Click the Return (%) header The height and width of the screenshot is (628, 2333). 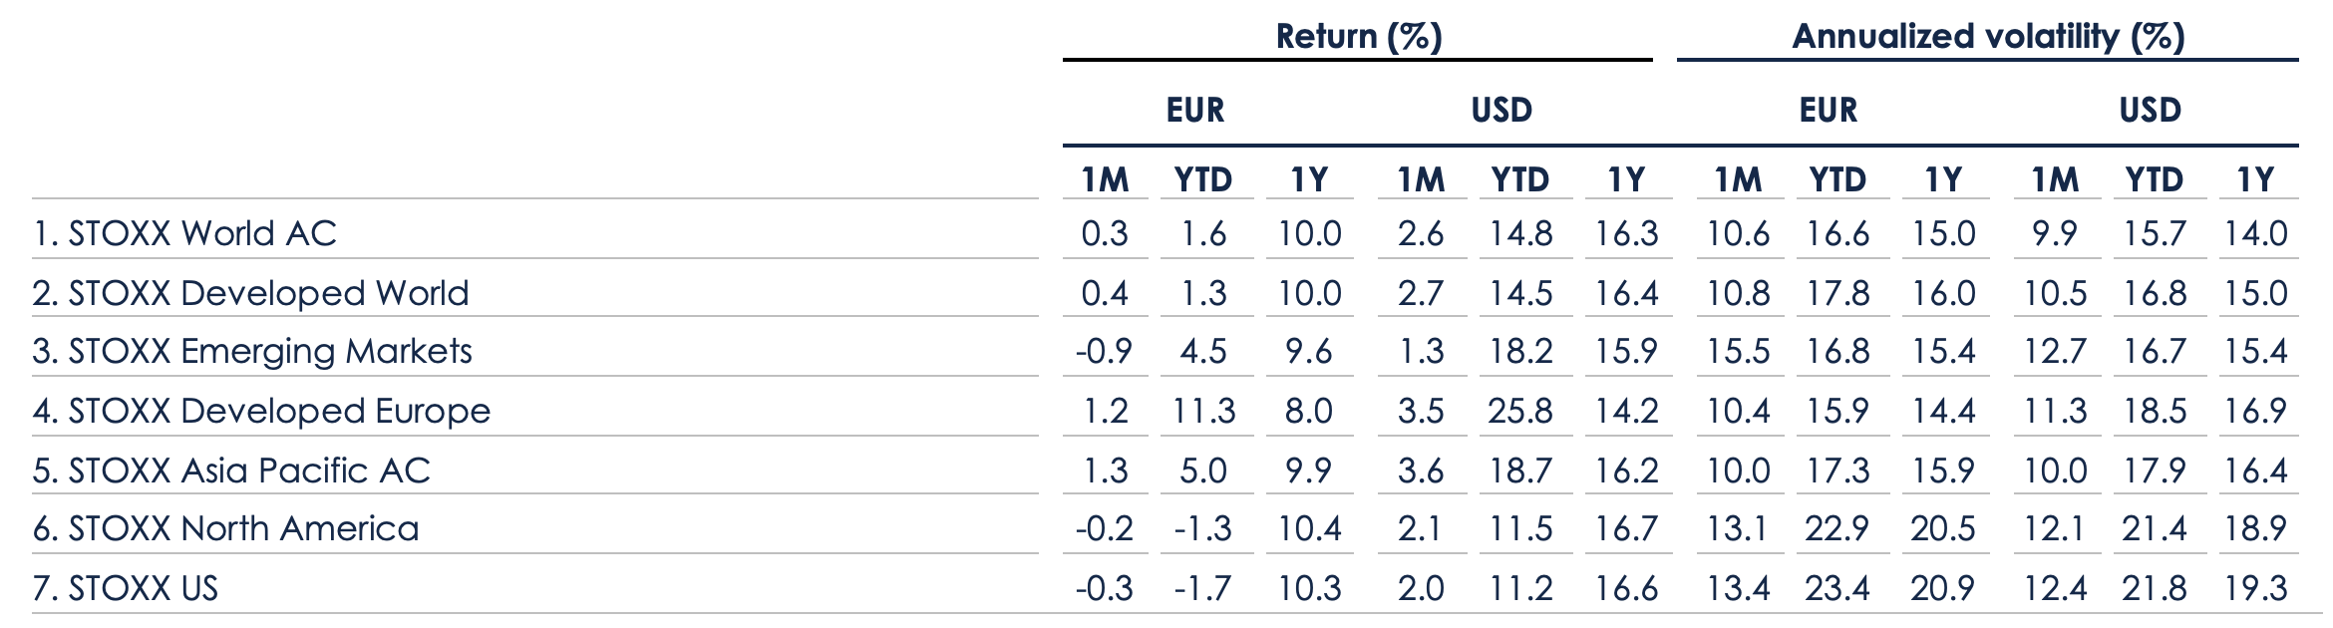[x=1358, y=37]
